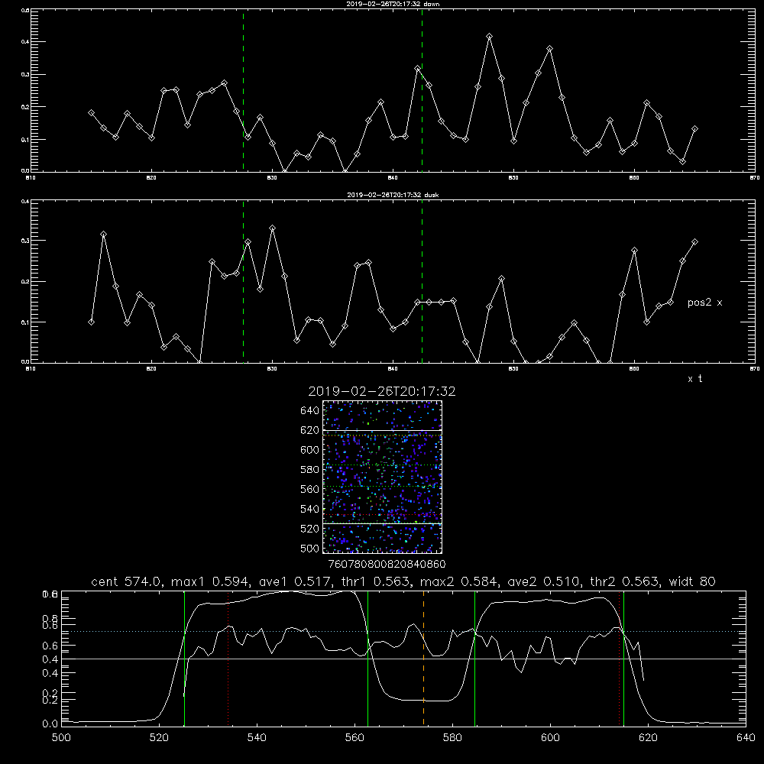Click the green vertical line near 585 in bottom plot

pyautogui.click(x=474, y=659)
